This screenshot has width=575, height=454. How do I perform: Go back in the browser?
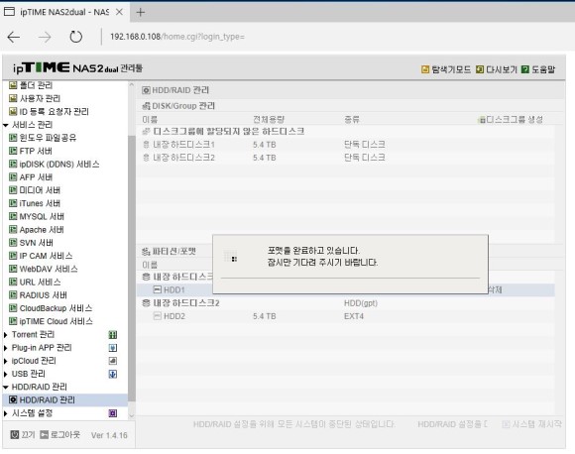click(x=14, y=37)
